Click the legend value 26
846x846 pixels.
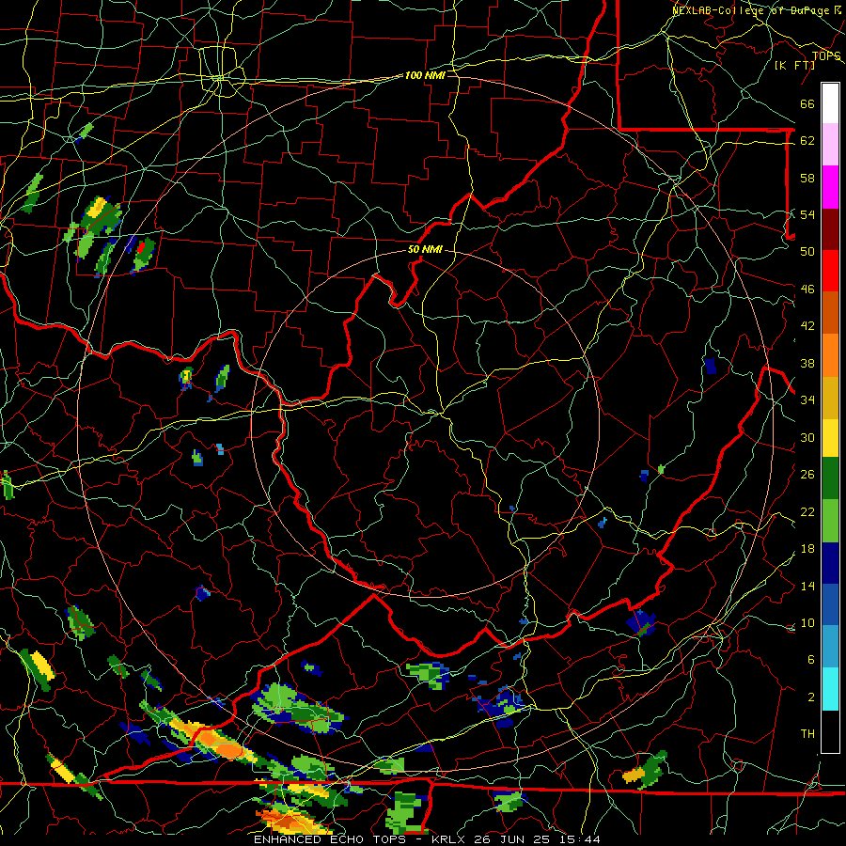click(x=807, y=475)
